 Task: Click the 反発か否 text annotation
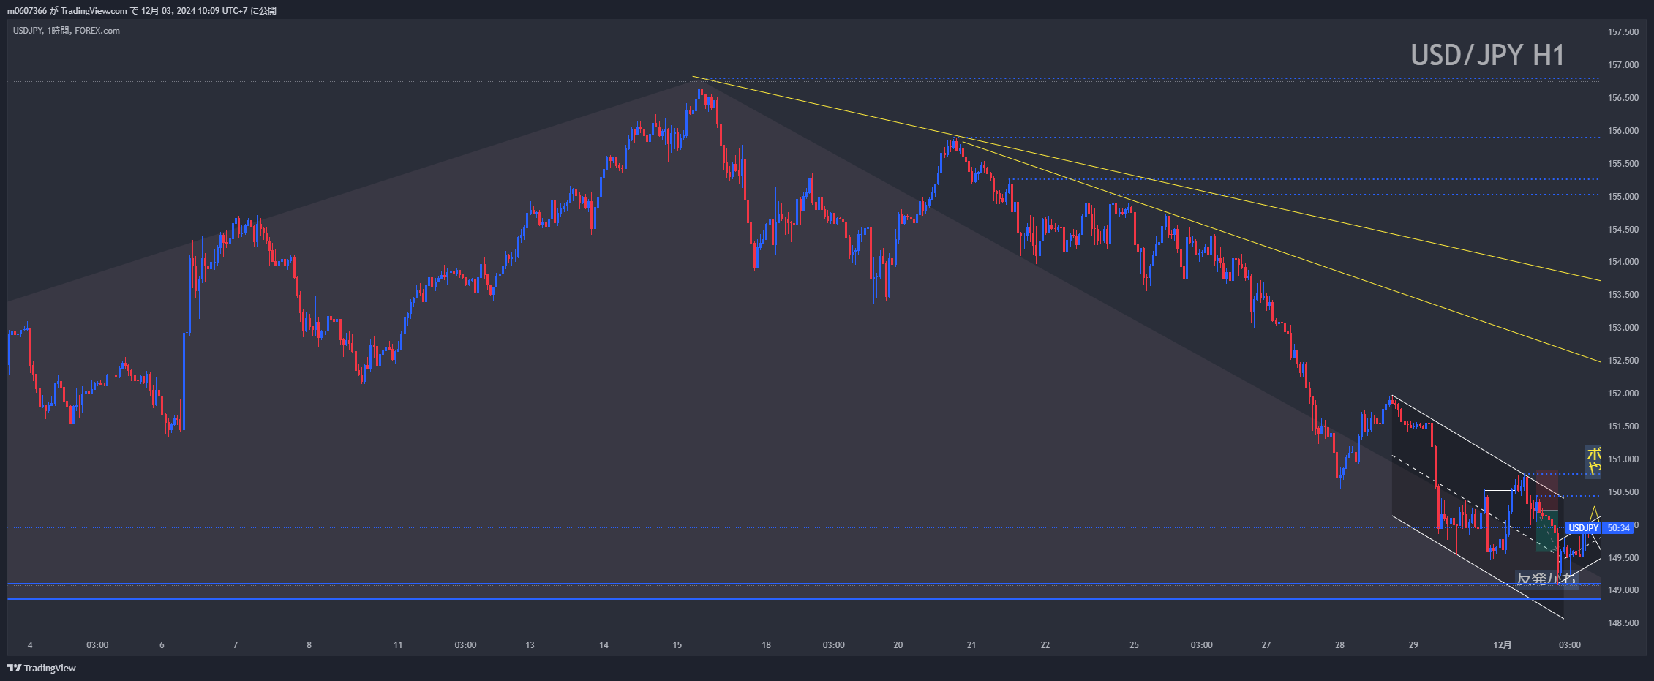(x=1545, y=579)
